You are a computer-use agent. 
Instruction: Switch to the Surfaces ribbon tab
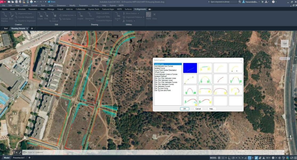128,9
